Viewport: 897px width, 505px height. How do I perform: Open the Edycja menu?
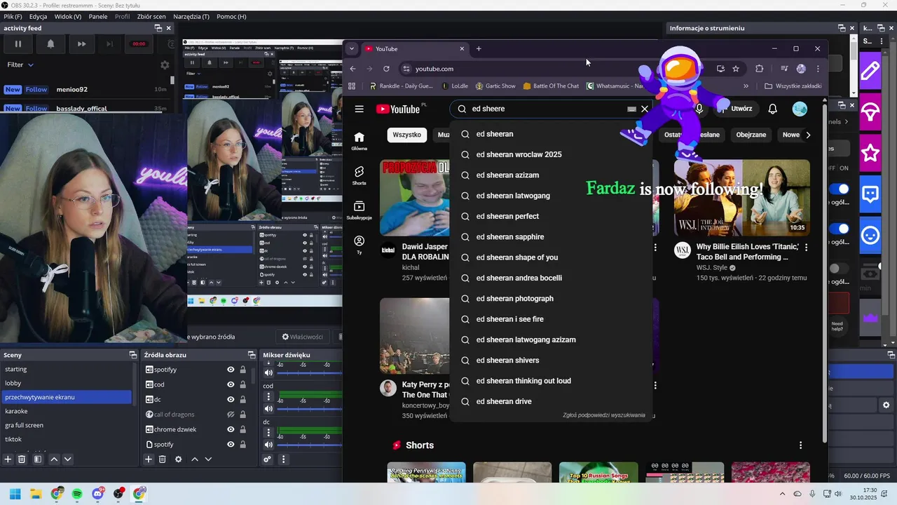pos(38,16)
